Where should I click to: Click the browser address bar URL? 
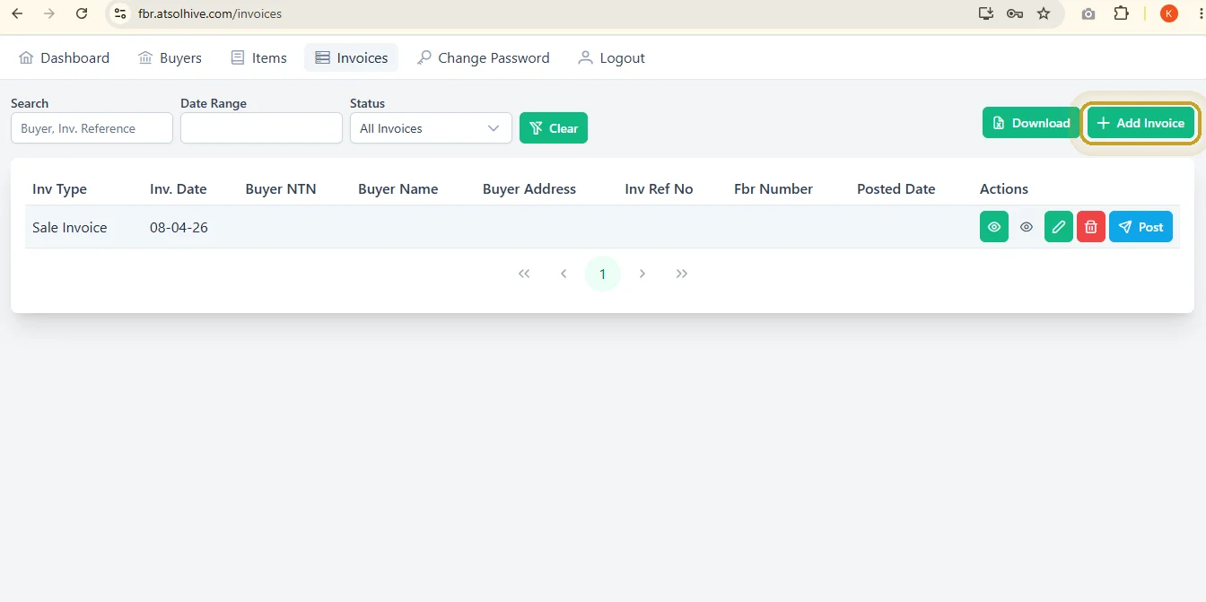coord(210,13)
